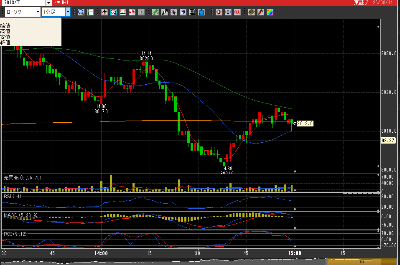The height and width of the screenshot is (265, 400).
Task: Select the diagonal trend line tool
Action: click(x=165, y=12)
